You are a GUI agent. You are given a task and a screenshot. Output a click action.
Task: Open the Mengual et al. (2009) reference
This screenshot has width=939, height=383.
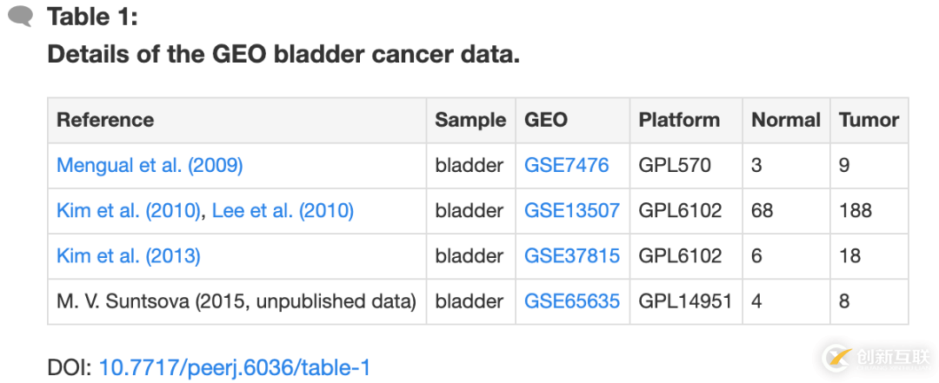(150, 165)
